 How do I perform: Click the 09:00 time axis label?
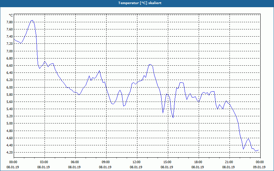(105, 162)
